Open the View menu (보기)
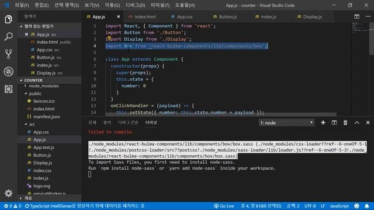The image size is (374, 210). 92,5
